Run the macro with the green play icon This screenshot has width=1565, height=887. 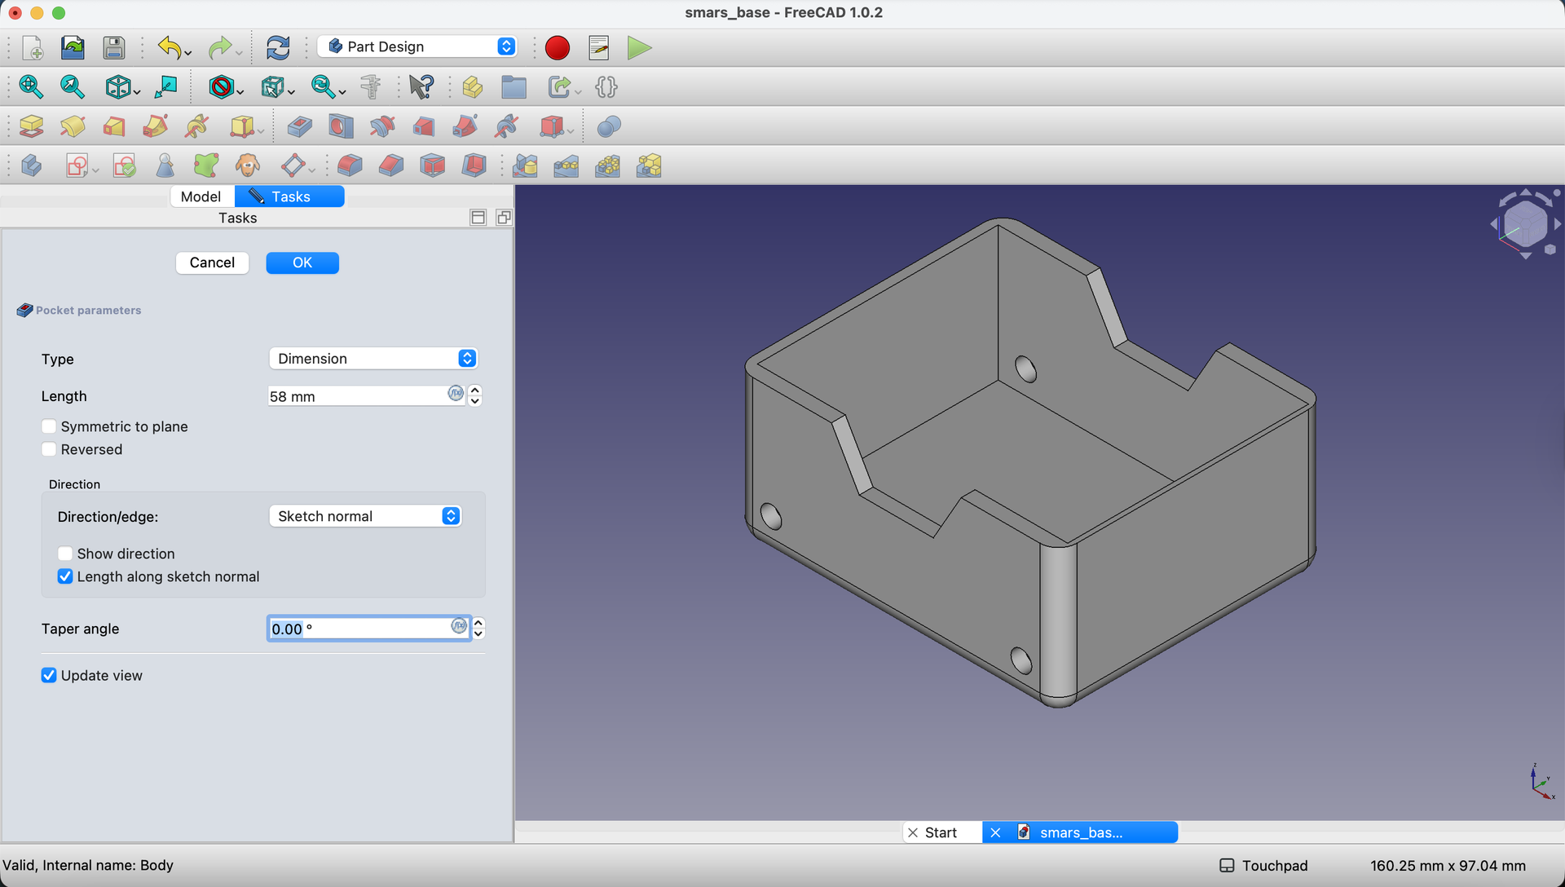pyautogui.click(x=640, y=47)
